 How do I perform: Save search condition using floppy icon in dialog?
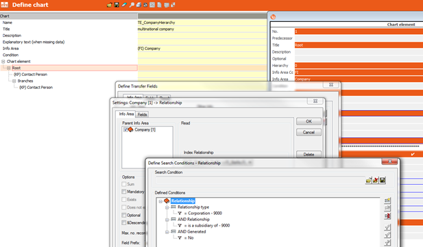(383, 180)
